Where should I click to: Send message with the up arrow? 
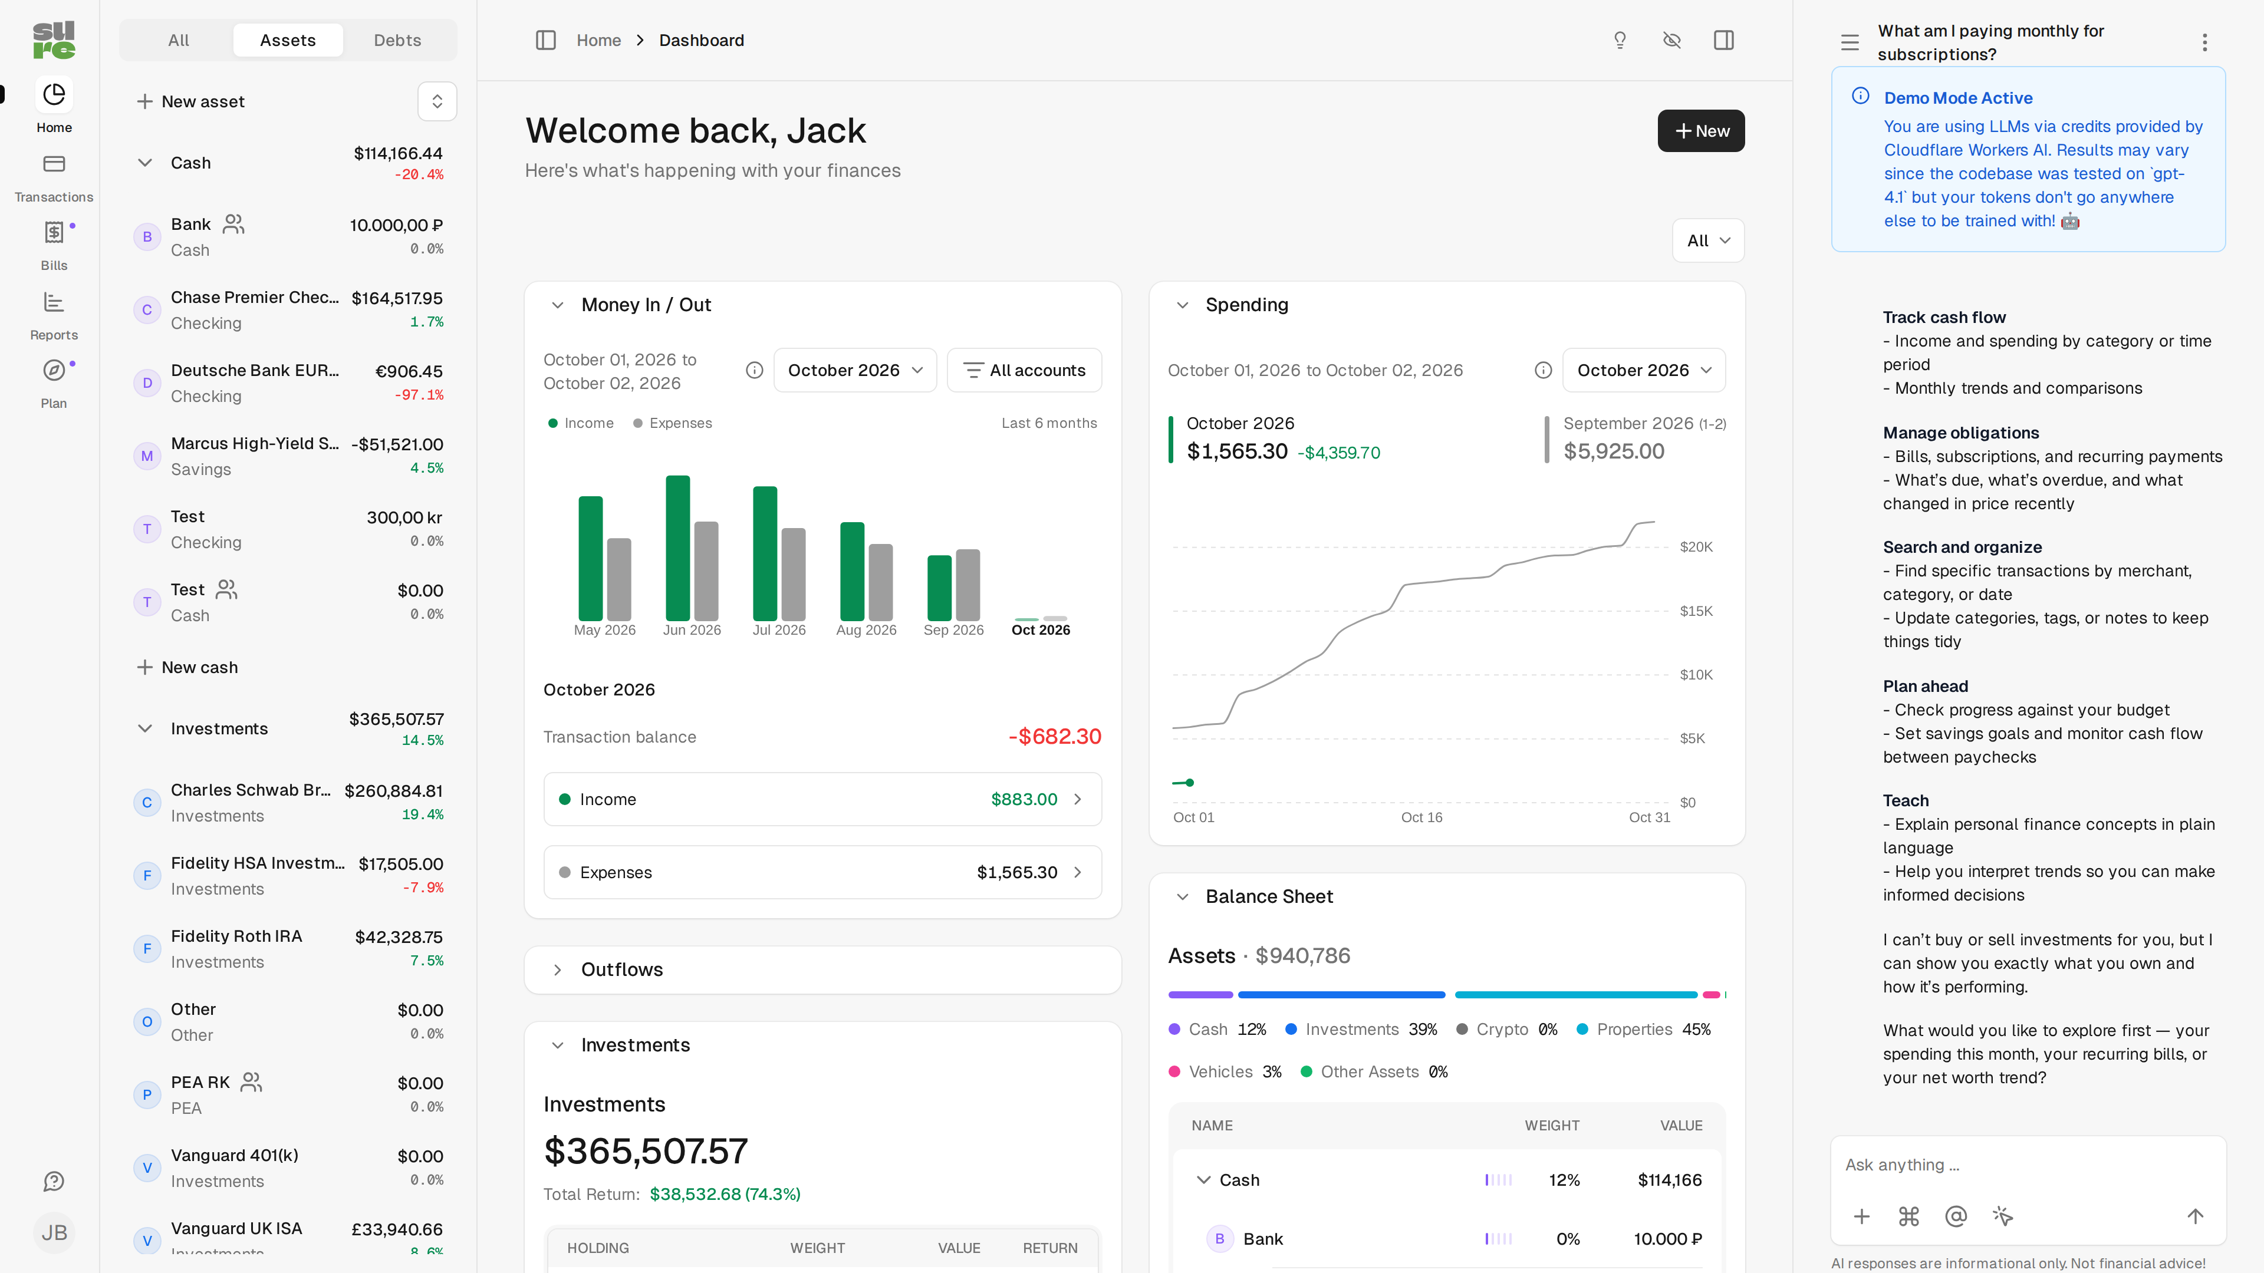2194,1216
